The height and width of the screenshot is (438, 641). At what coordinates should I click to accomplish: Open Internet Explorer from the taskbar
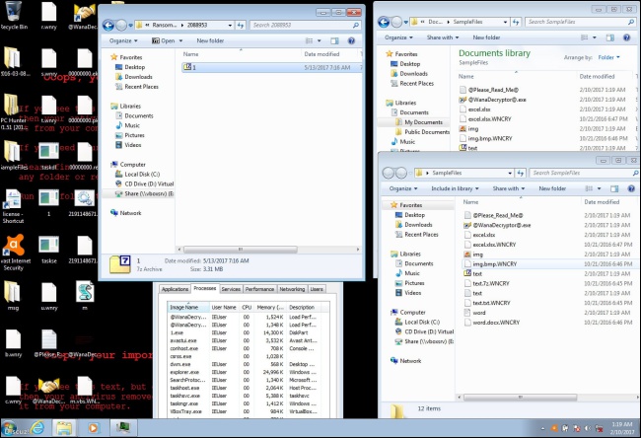[x=37, y=428]
